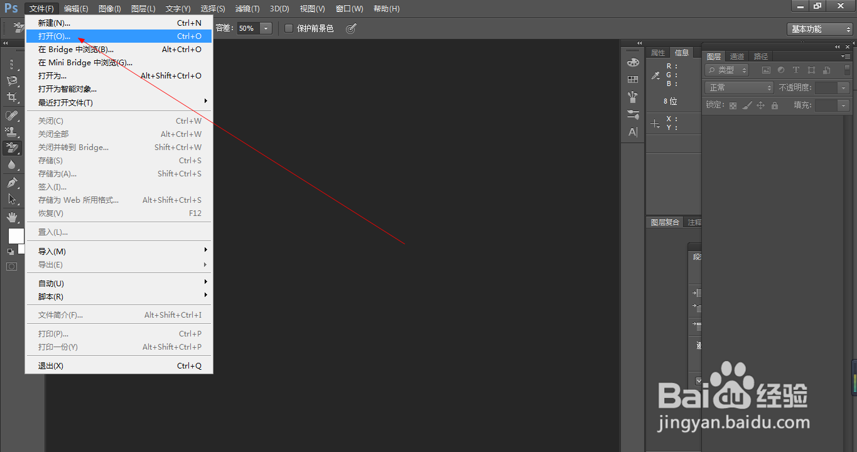The width and height of the screenshot is (857, 452).
Task: Open the 窗口(W) menu
Action: pyautogui.click(x=350, y=9)
